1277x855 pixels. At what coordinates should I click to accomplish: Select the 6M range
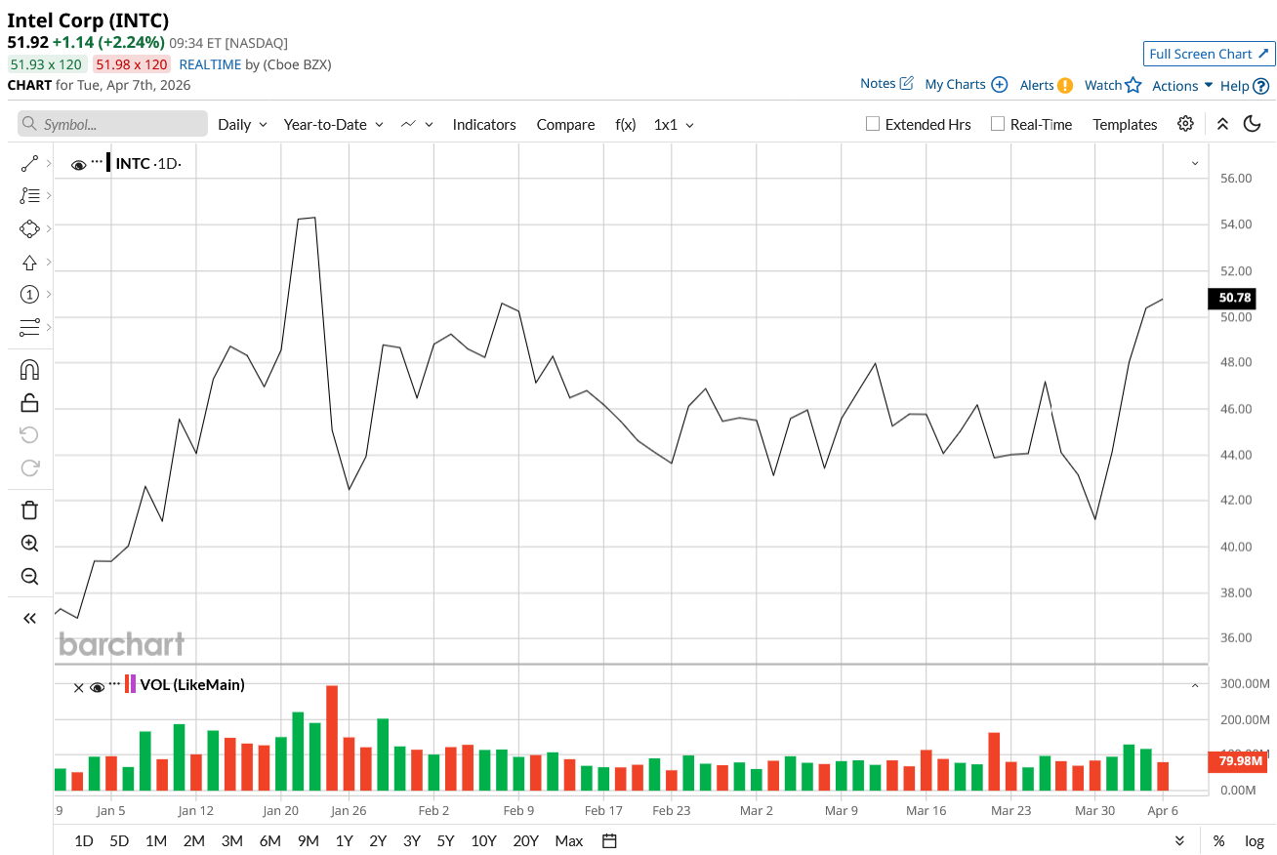coord(270,841)
